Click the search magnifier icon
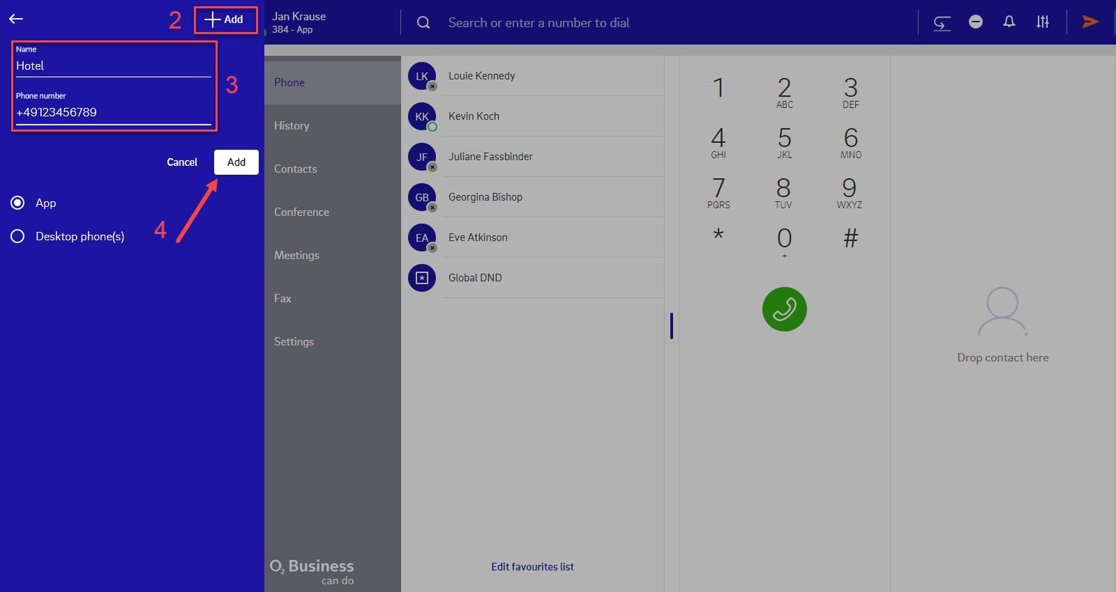This screenshot has width=1116, height=592. 424,22
